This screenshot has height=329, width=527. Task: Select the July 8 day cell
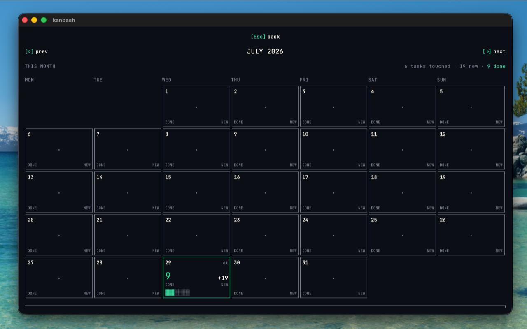point(196,149)
